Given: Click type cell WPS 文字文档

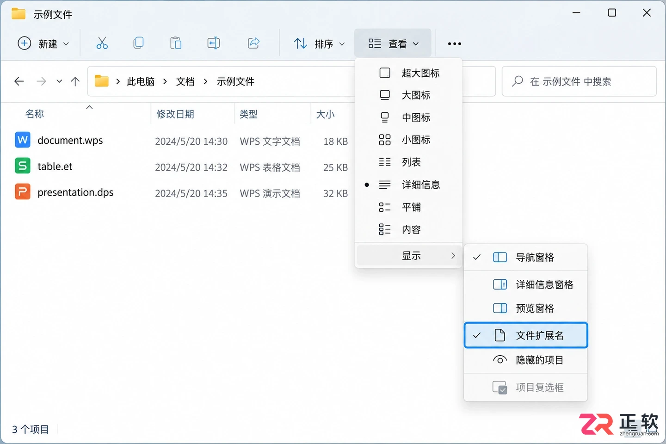Looking at the screenshot, I should tap(270, 142).
